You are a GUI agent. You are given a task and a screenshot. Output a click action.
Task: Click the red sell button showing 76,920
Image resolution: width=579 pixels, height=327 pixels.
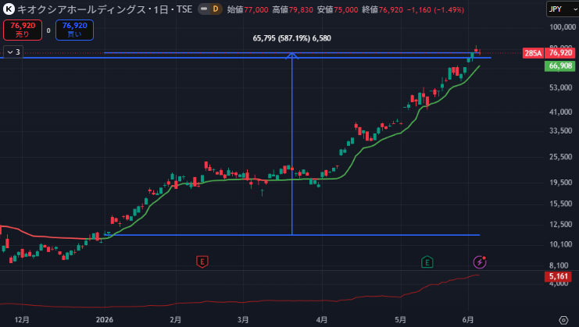click(x=23, y=30)
